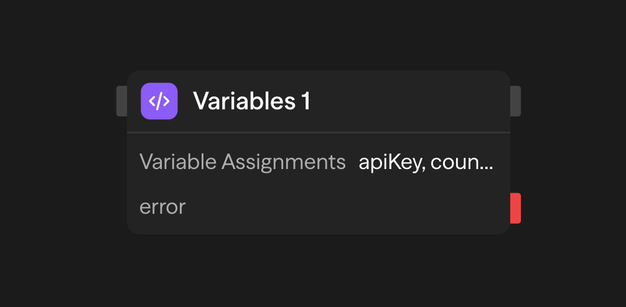This screenshot has height=307, width=626.
Task: Click the gray output handle on the right edge
Action: coord(515,101)
